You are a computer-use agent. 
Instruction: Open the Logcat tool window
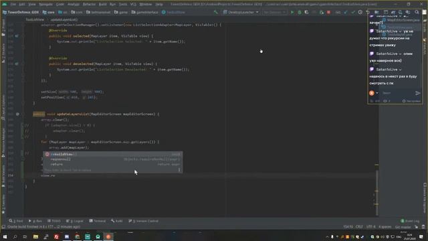point(75,221)
